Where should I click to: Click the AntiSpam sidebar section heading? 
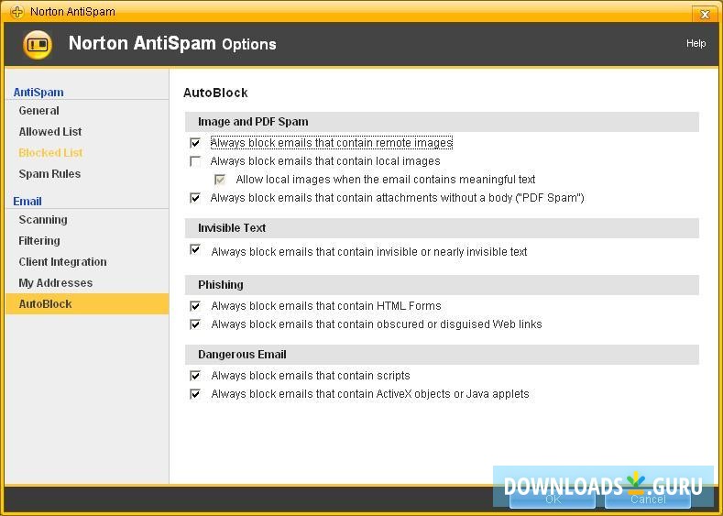pyautogui.click(x=38, y=93)
